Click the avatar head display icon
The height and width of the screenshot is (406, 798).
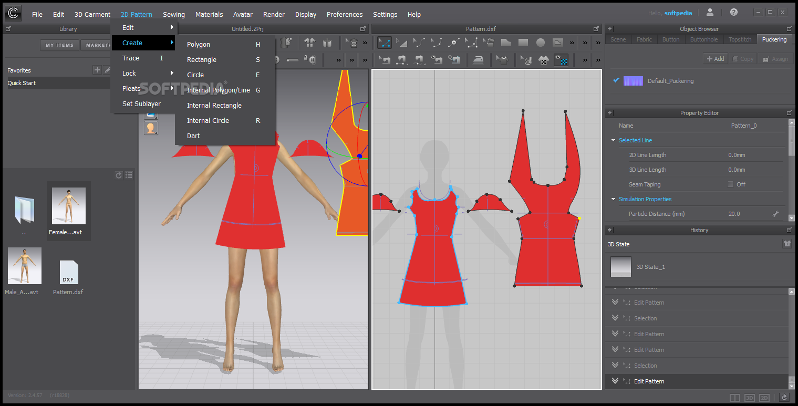tap(151, 128)
